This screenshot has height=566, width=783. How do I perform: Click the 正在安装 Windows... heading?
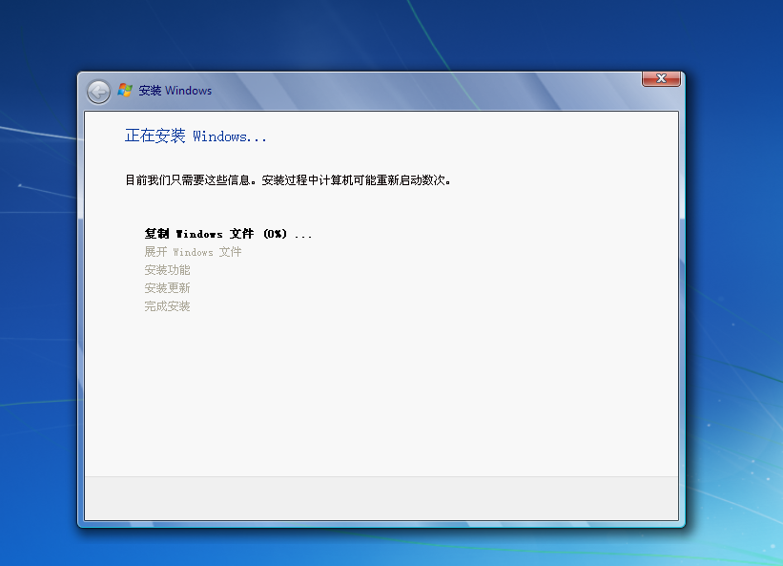[196, 136]
